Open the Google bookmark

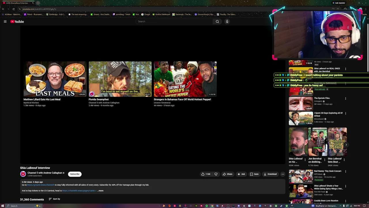[x=146, y=14]
